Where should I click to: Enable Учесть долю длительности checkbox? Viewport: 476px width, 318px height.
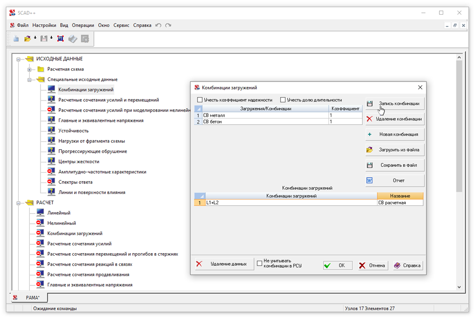pyautogui.click(x=283, y=99)
